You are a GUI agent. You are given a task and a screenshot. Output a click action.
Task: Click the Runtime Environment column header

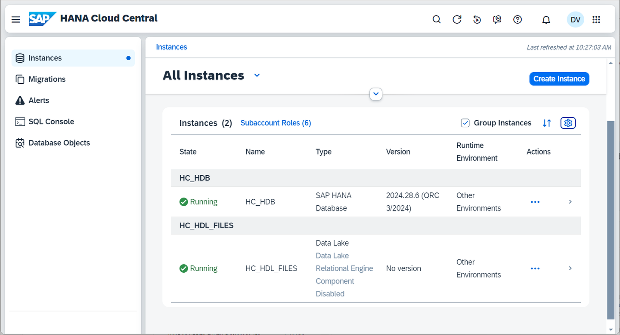pyautogui.click(x=477, y=152)
